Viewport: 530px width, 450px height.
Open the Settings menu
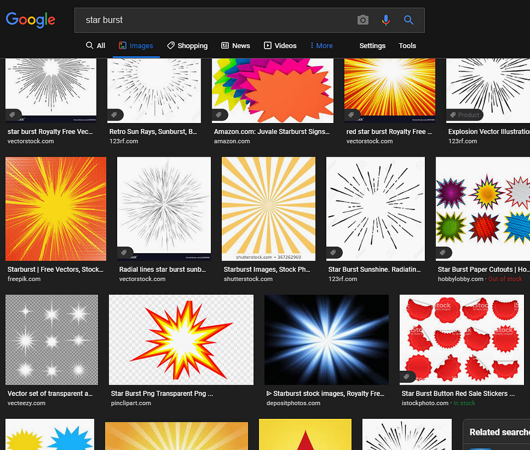(372, 46)
